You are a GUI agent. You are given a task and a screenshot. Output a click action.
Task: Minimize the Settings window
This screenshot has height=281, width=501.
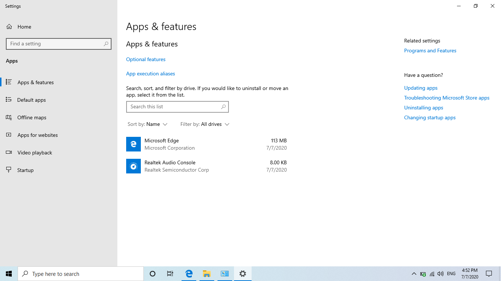[x=459, y=6]
